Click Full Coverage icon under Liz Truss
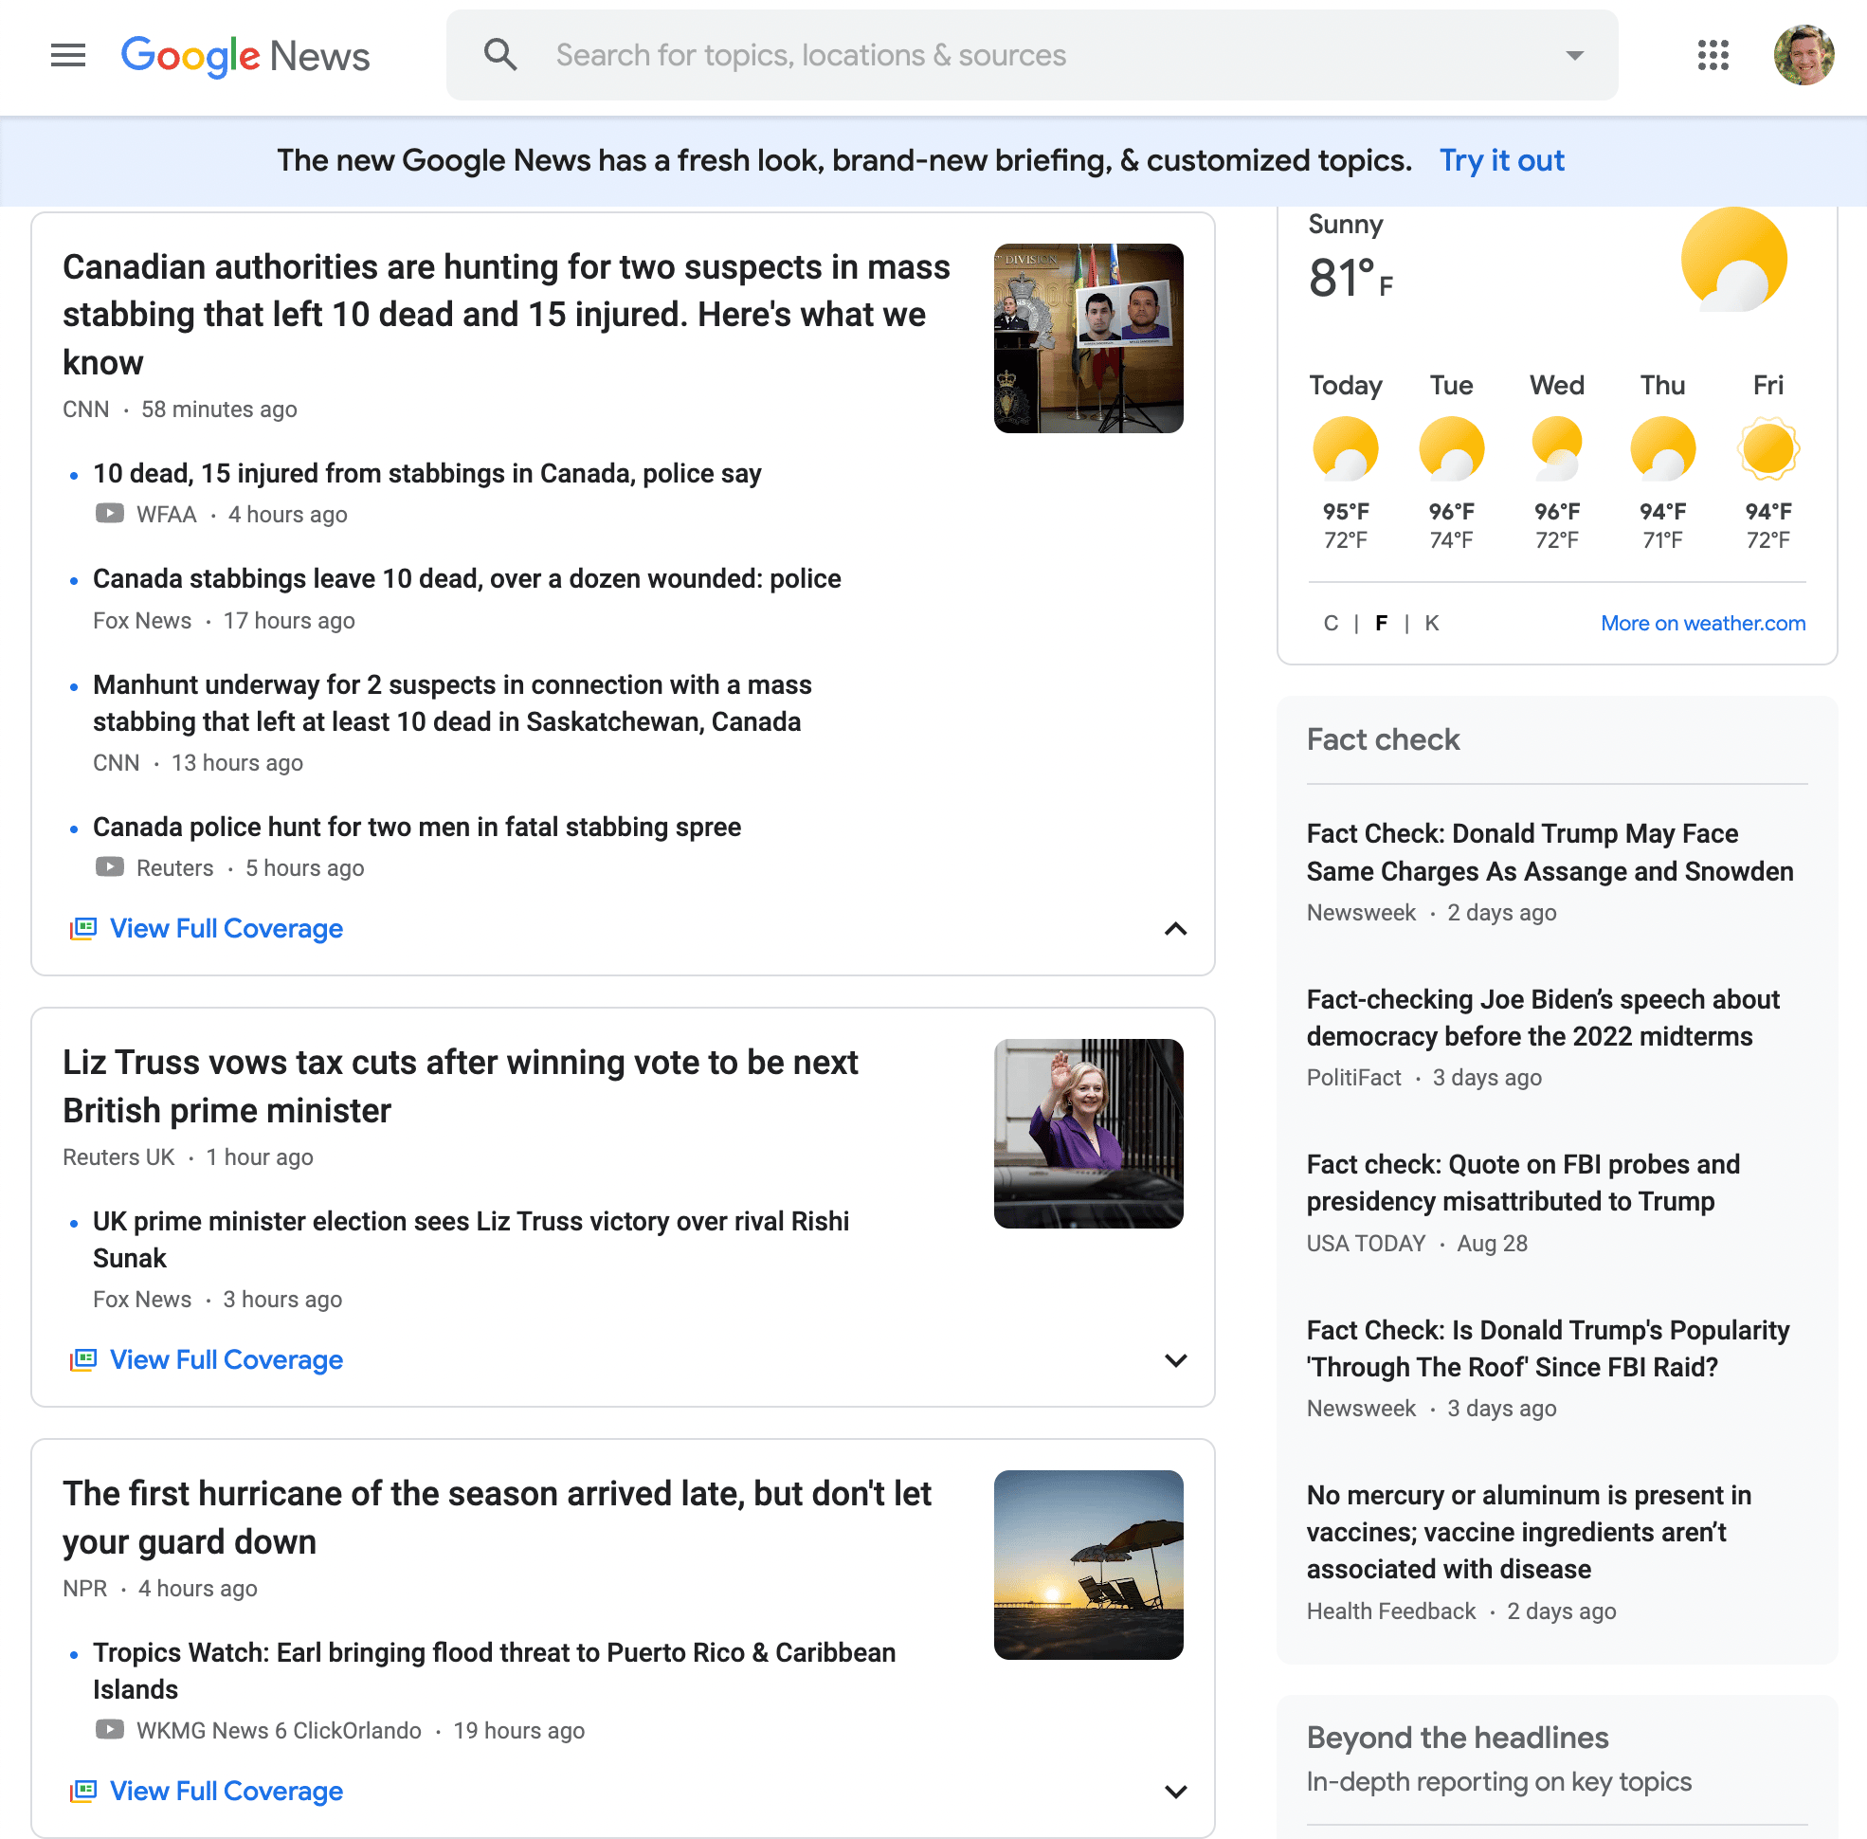The width and height of the screenshot is (1867, 1839). (x=83, y=1360)
